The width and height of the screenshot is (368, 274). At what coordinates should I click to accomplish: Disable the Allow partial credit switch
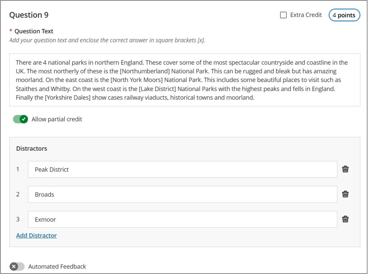(x=20, y=119)
